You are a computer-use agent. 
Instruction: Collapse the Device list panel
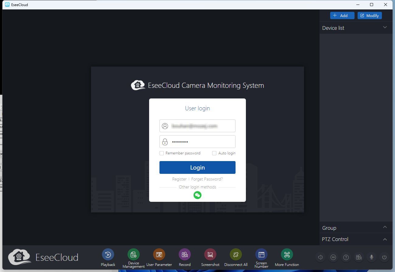385,28
